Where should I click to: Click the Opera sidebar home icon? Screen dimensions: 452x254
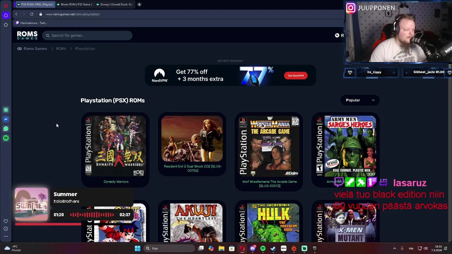point(6,15)
